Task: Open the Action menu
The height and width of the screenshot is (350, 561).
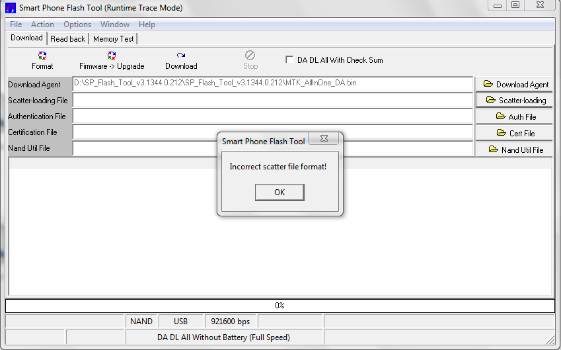Action: coord(42,24)
